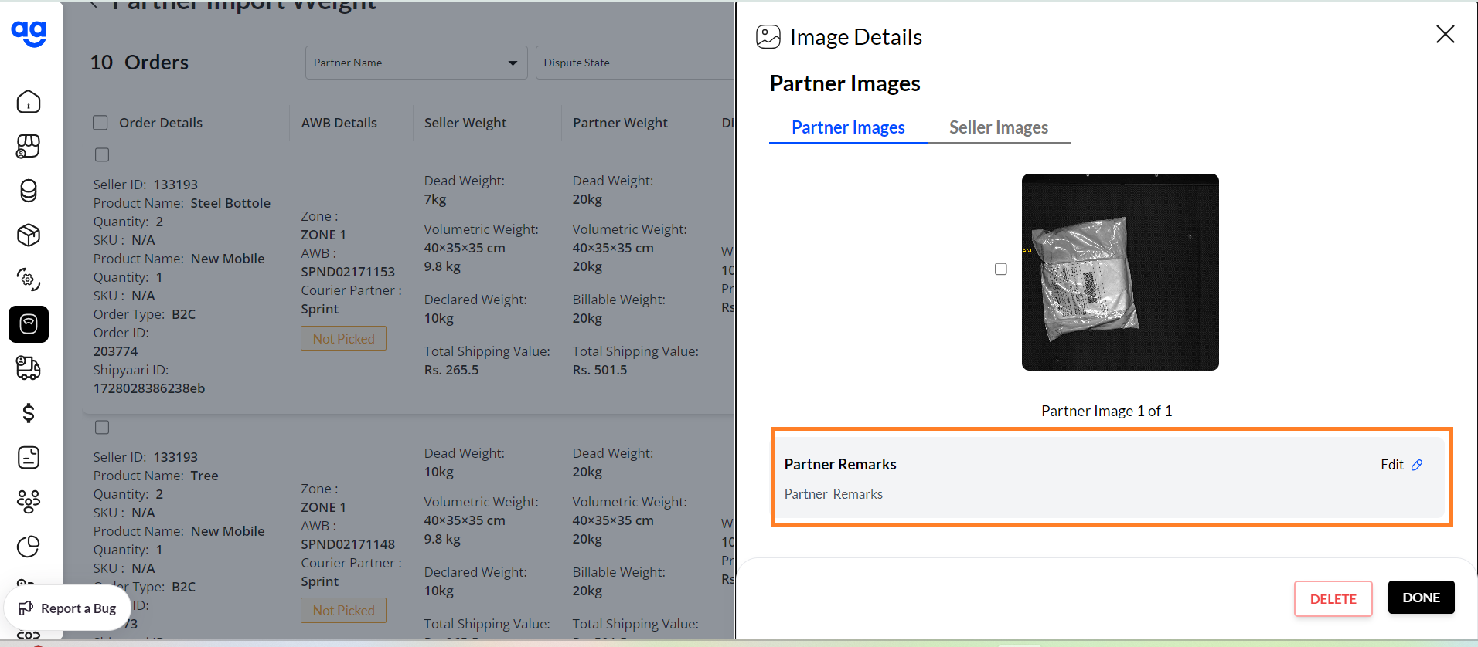Click the DELETE button
This screenshot has width=1478, height=647.
point(1333,598)
